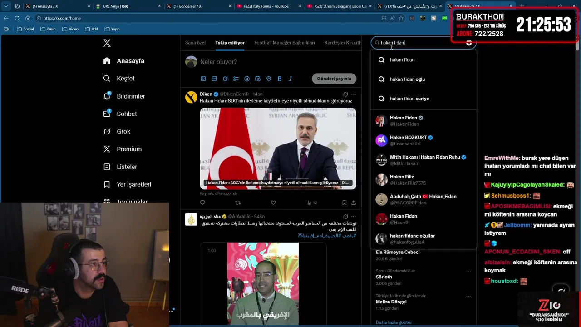Open Anasayfa in the X sidebar
Viewport: 581px width, 327px height.
(124, 61)
